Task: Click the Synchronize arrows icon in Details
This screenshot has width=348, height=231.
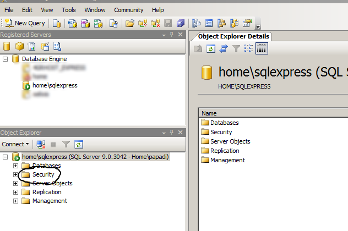Action: (x=224, y=48)
